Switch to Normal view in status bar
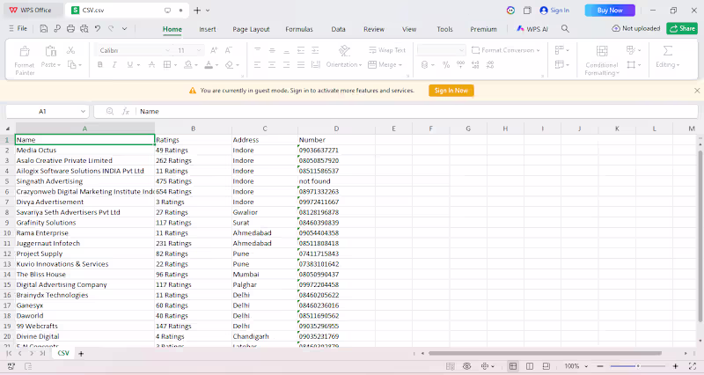Viewport: 704px width, 375px height. [x=513, y=366]
